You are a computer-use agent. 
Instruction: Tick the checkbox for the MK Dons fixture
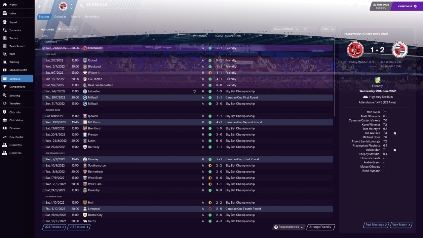pos(44,122)
